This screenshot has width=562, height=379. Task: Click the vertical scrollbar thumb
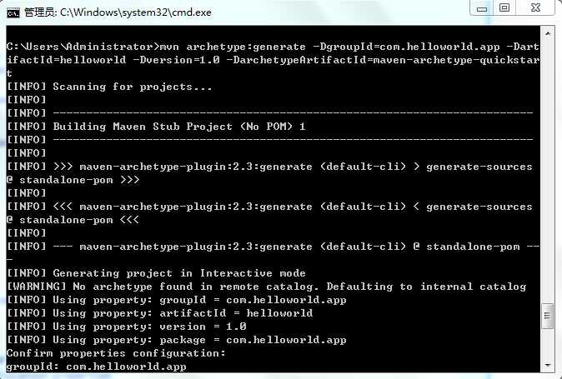(x=548, y=317)
